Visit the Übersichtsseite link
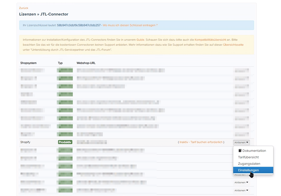The width and height of the screenshot is (281, 196). point(233,45)
